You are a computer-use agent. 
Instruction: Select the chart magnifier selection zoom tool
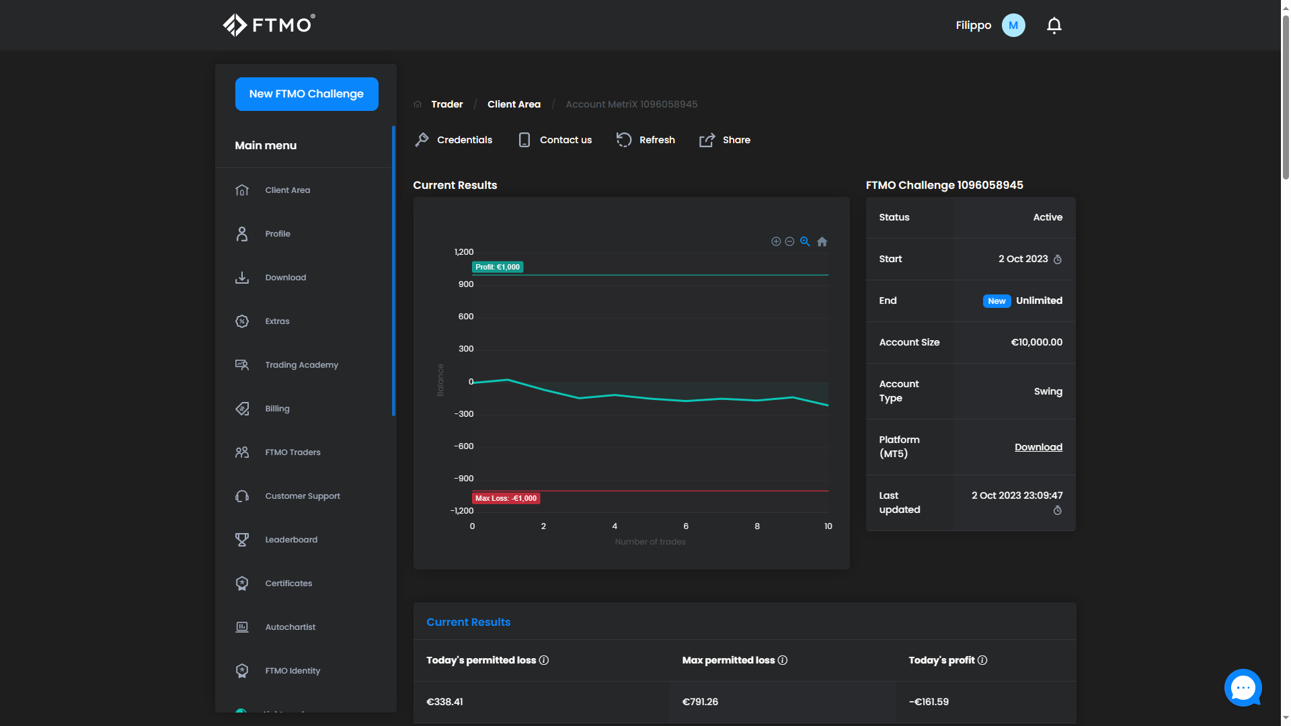pos(805,241)
